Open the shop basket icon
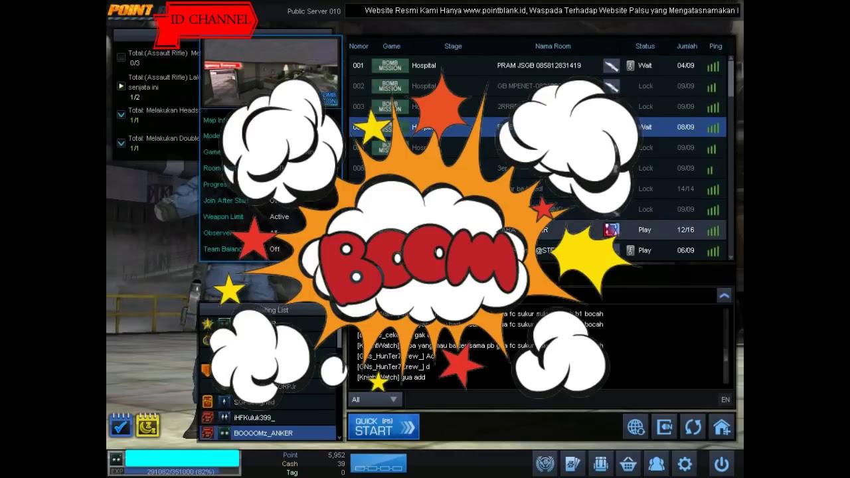The image size is (850, 478). pos(628,463)
